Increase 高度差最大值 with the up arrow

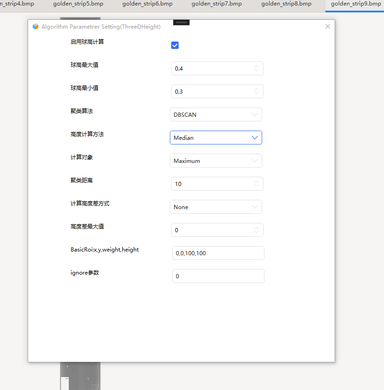(x=256, y=228)
